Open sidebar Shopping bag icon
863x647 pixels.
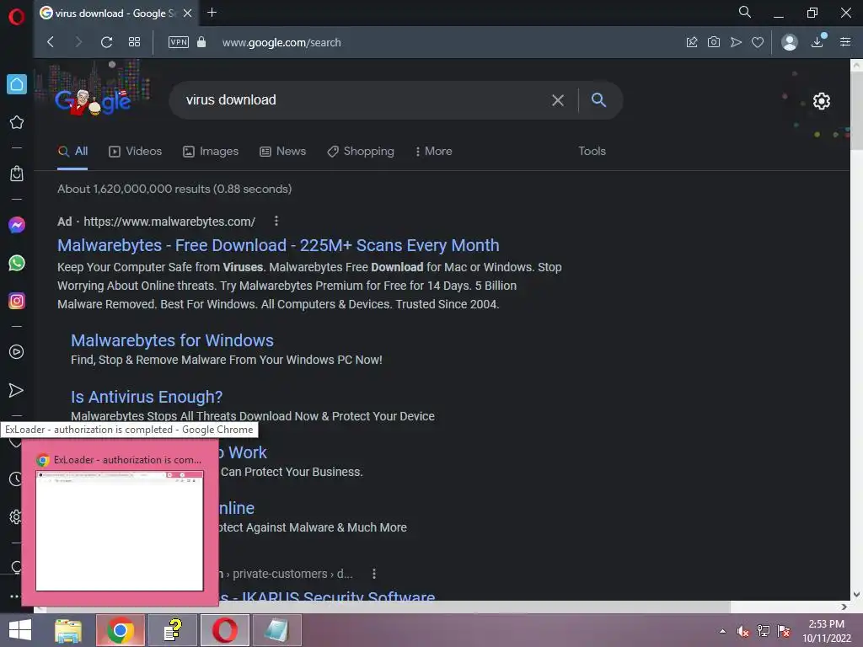click(17, 174)
